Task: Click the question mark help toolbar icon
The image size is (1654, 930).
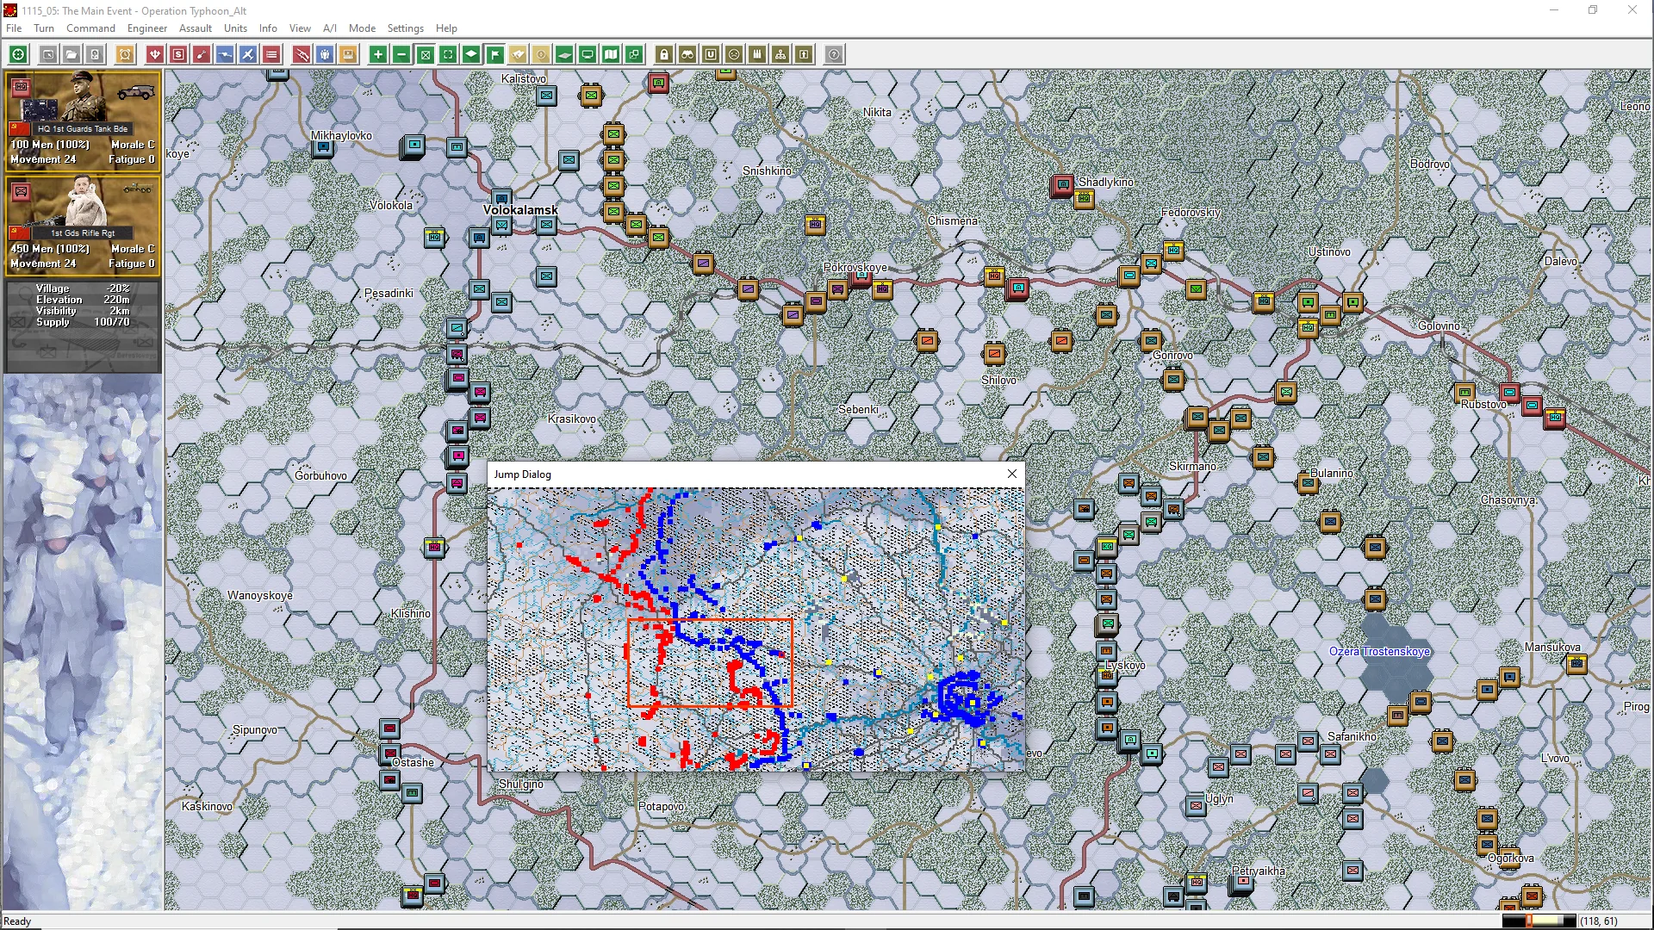Action: [834, 54]
